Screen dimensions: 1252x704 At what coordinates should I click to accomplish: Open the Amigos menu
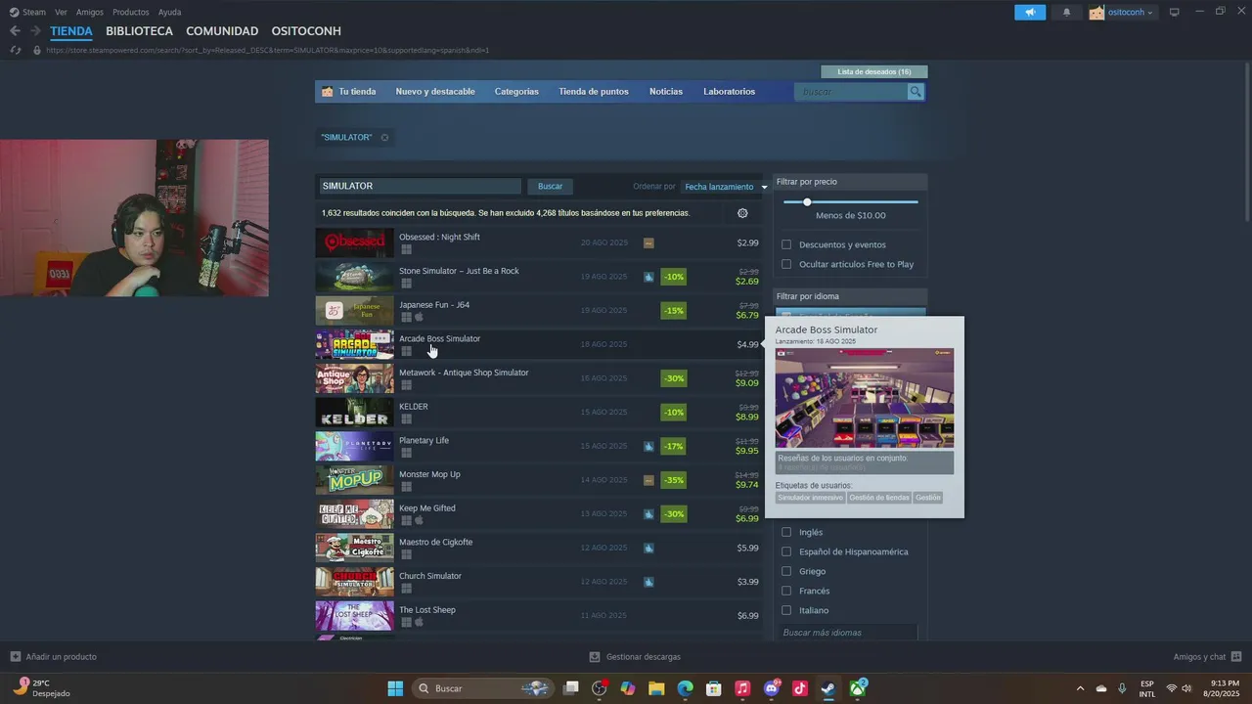(90, 12)
